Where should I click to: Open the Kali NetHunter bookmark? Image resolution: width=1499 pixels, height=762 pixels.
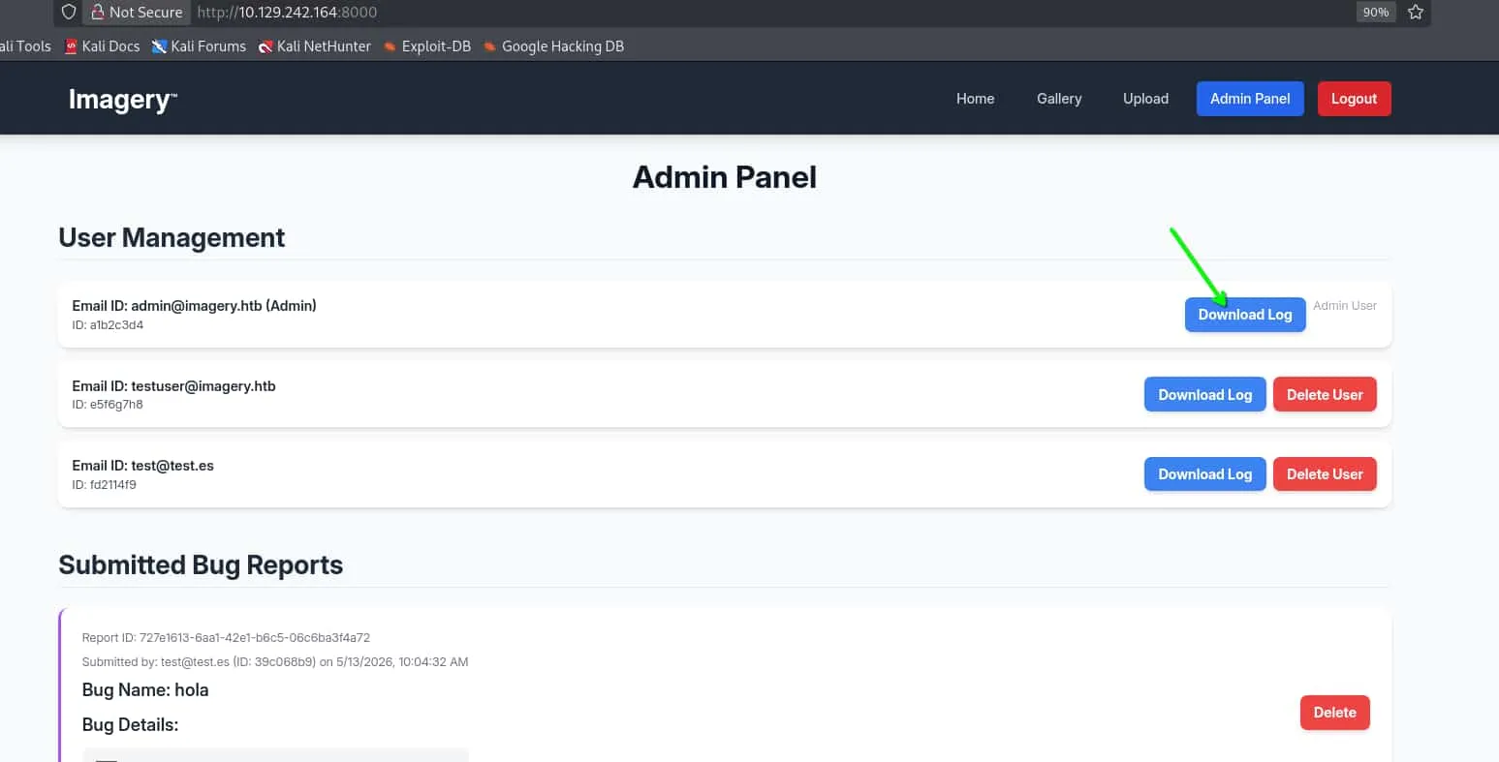(x=315, y=46)
